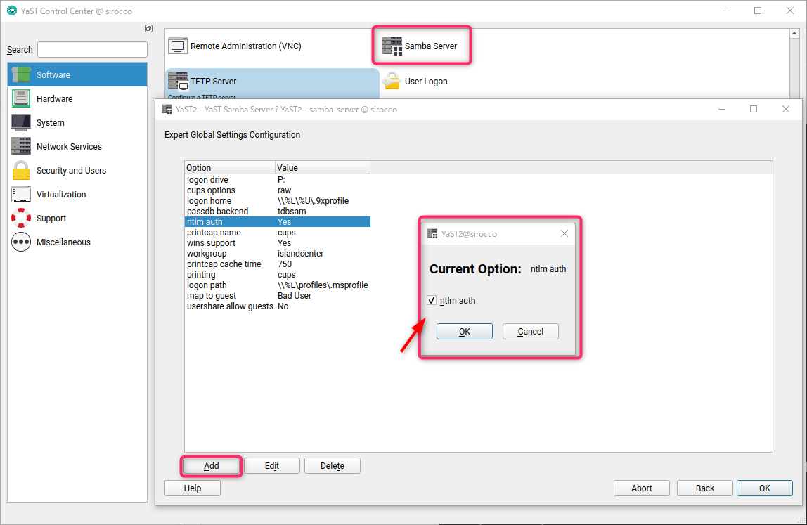Image resolution: width=807 pixels, height=525 pixels.
Task: Confirm the ntlm auth dialog with OK
Action: tap(464, 332)
